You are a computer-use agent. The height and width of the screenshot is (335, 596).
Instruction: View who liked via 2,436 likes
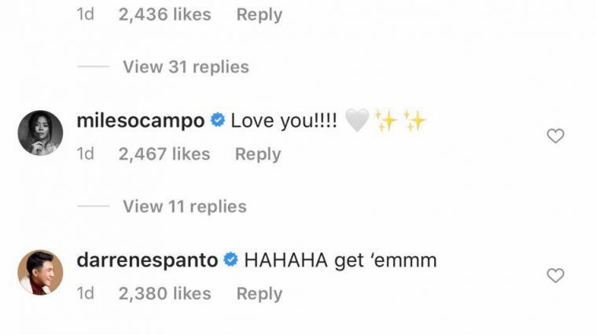tap(164, 14)
